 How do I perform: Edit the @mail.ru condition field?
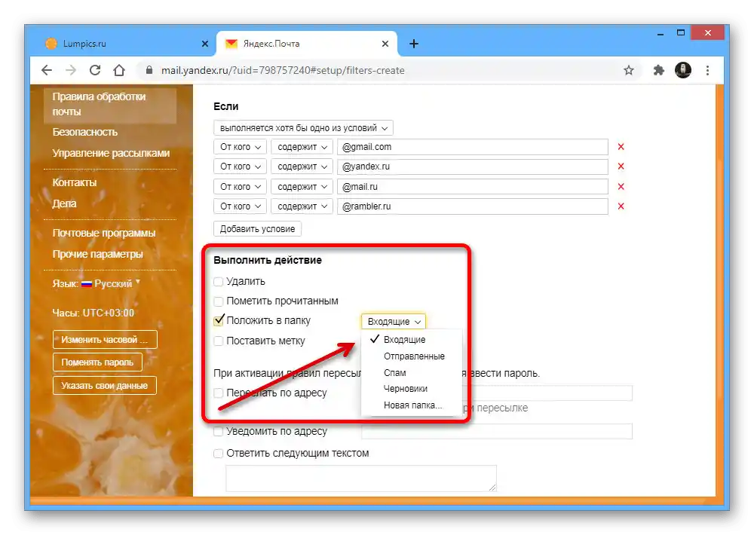tap(473, 187)
